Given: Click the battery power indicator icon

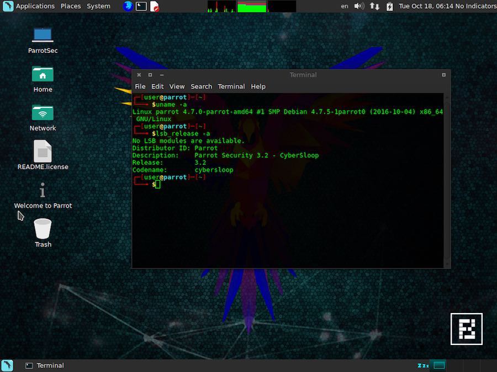Looking at the screenshot, I should coord(390,6).
